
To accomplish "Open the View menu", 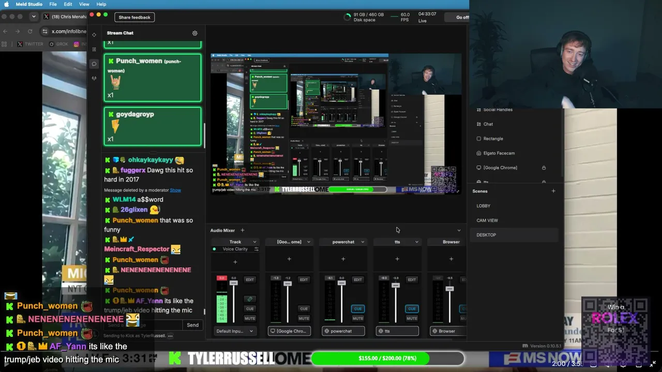I will (84, 4).
